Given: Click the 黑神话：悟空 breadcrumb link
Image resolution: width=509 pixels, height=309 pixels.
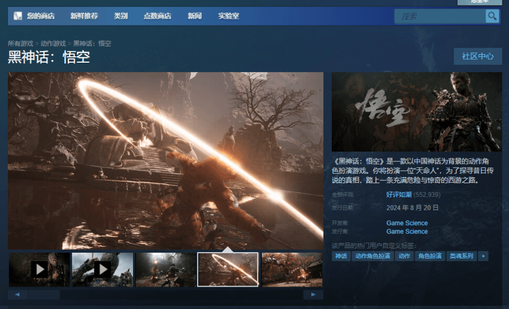Looking at the screenshot, I should (x=92, y=44).
